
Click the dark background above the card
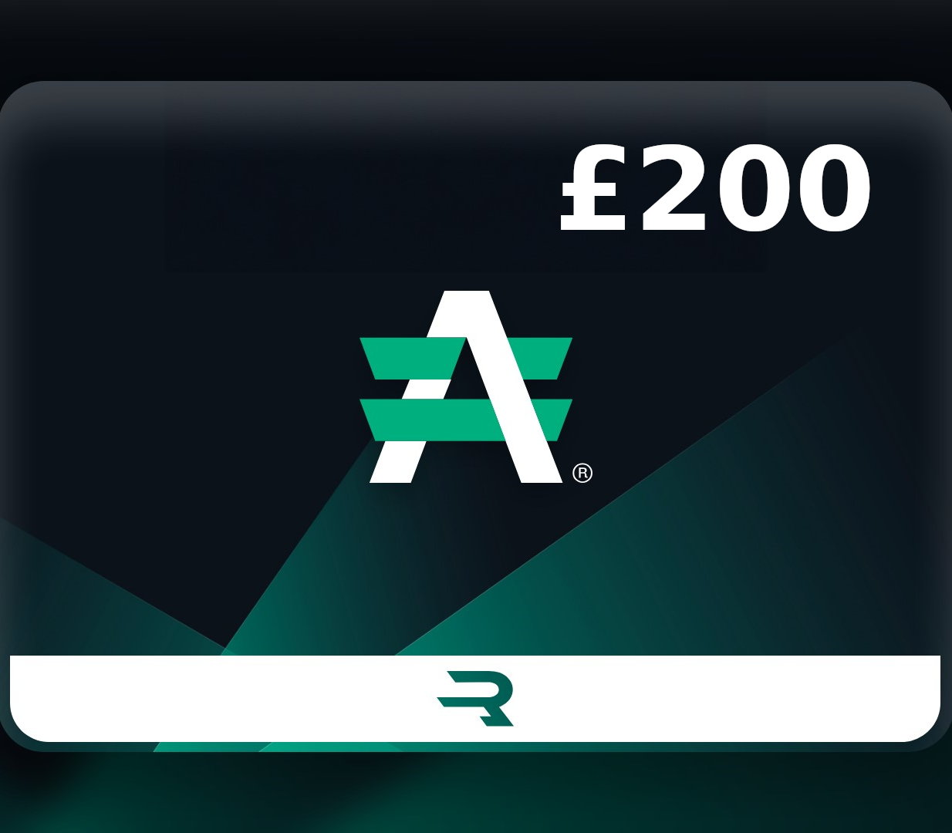coord(476,39)
